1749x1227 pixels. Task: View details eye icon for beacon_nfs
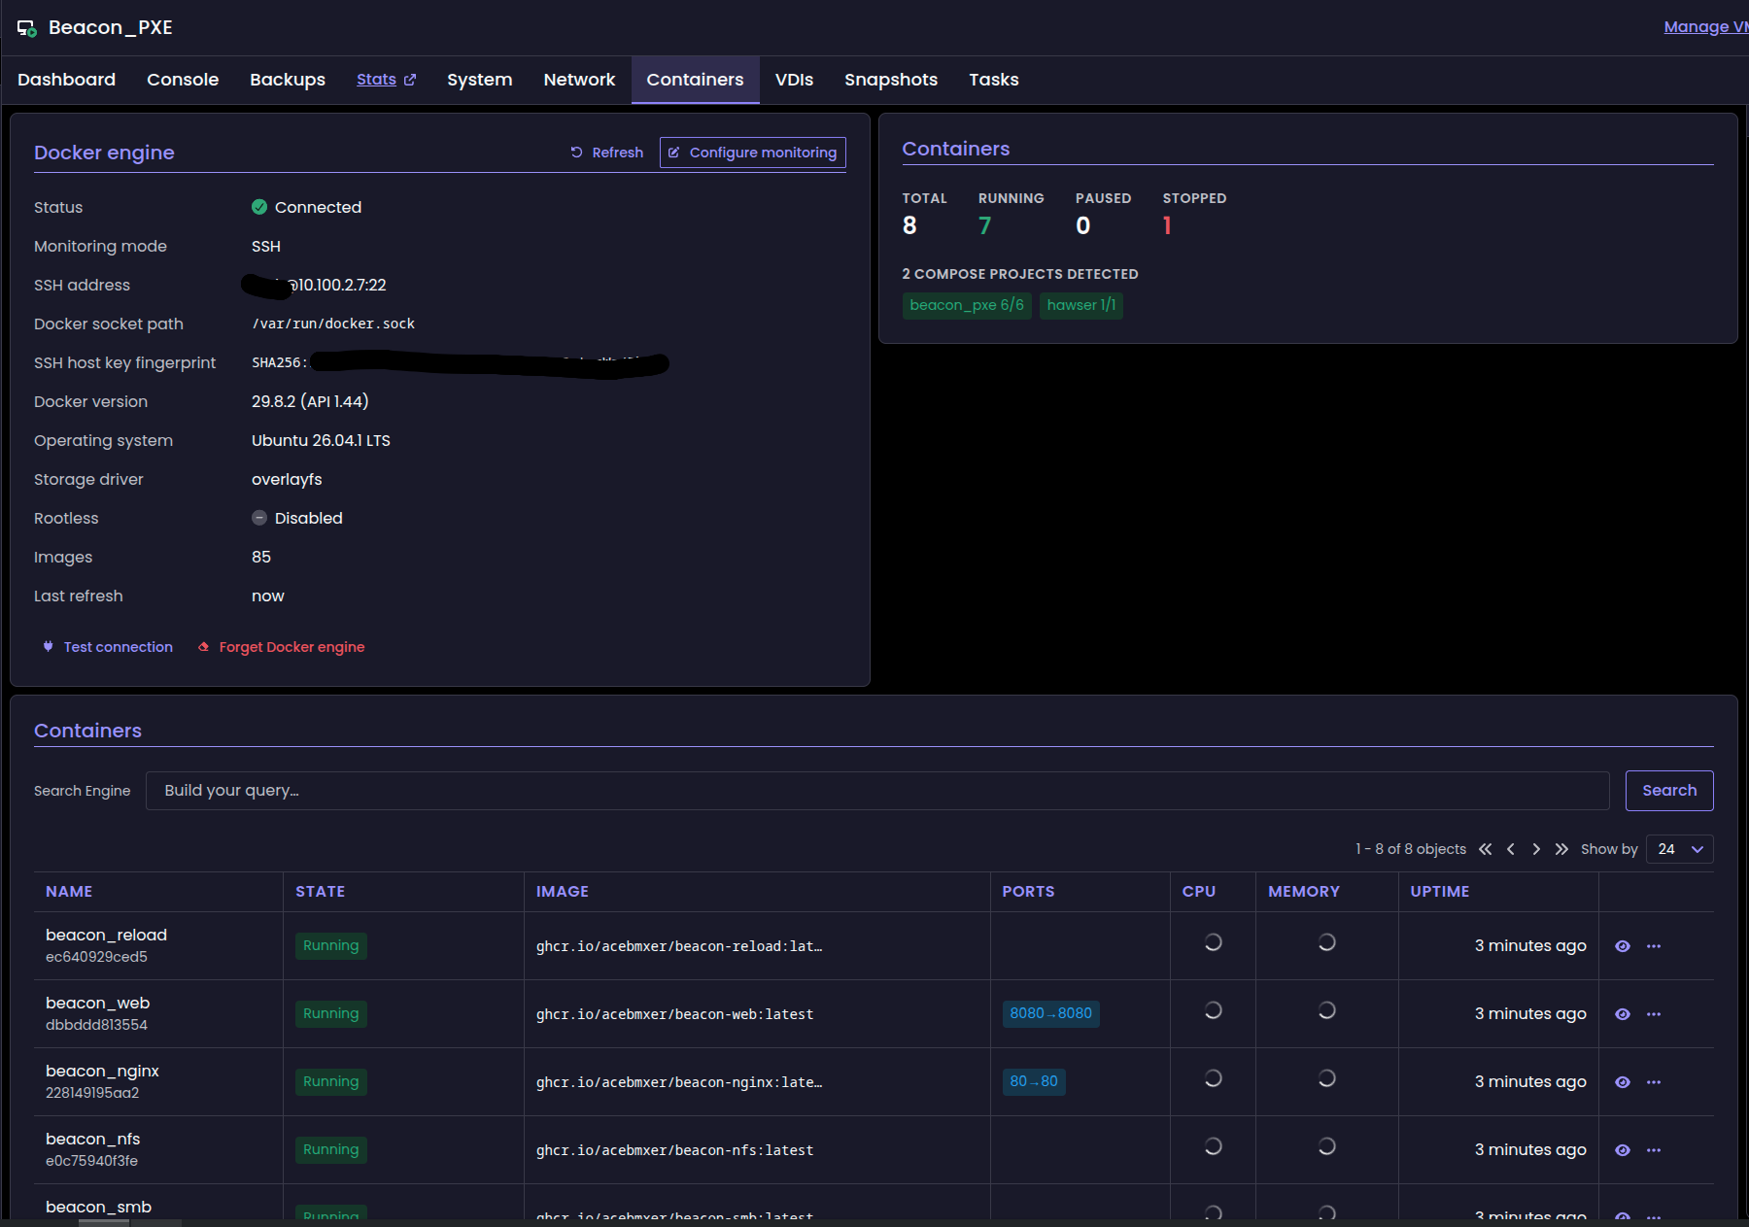coord(1623,1150)
